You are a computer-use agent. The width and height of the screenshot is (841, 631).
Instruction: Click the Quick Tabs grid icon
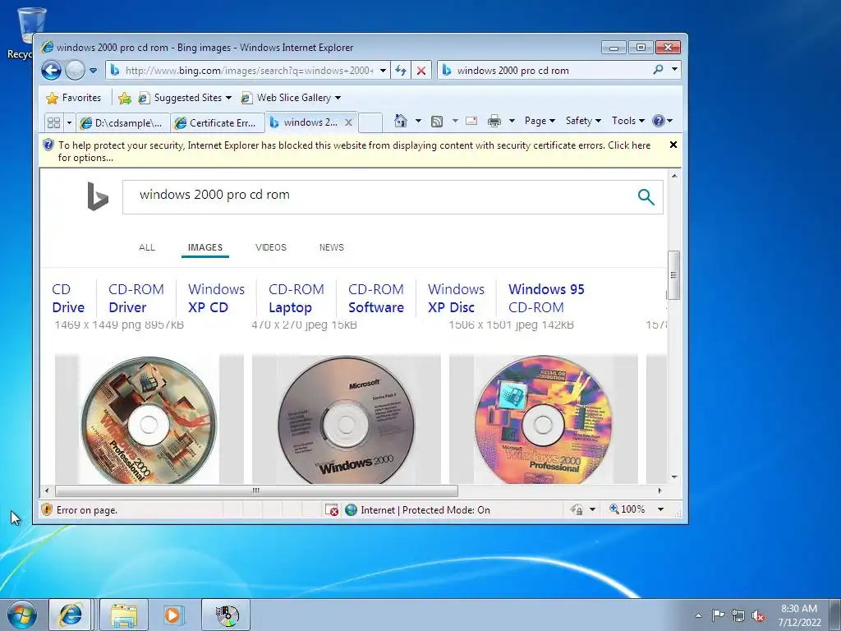pos(53,123)
